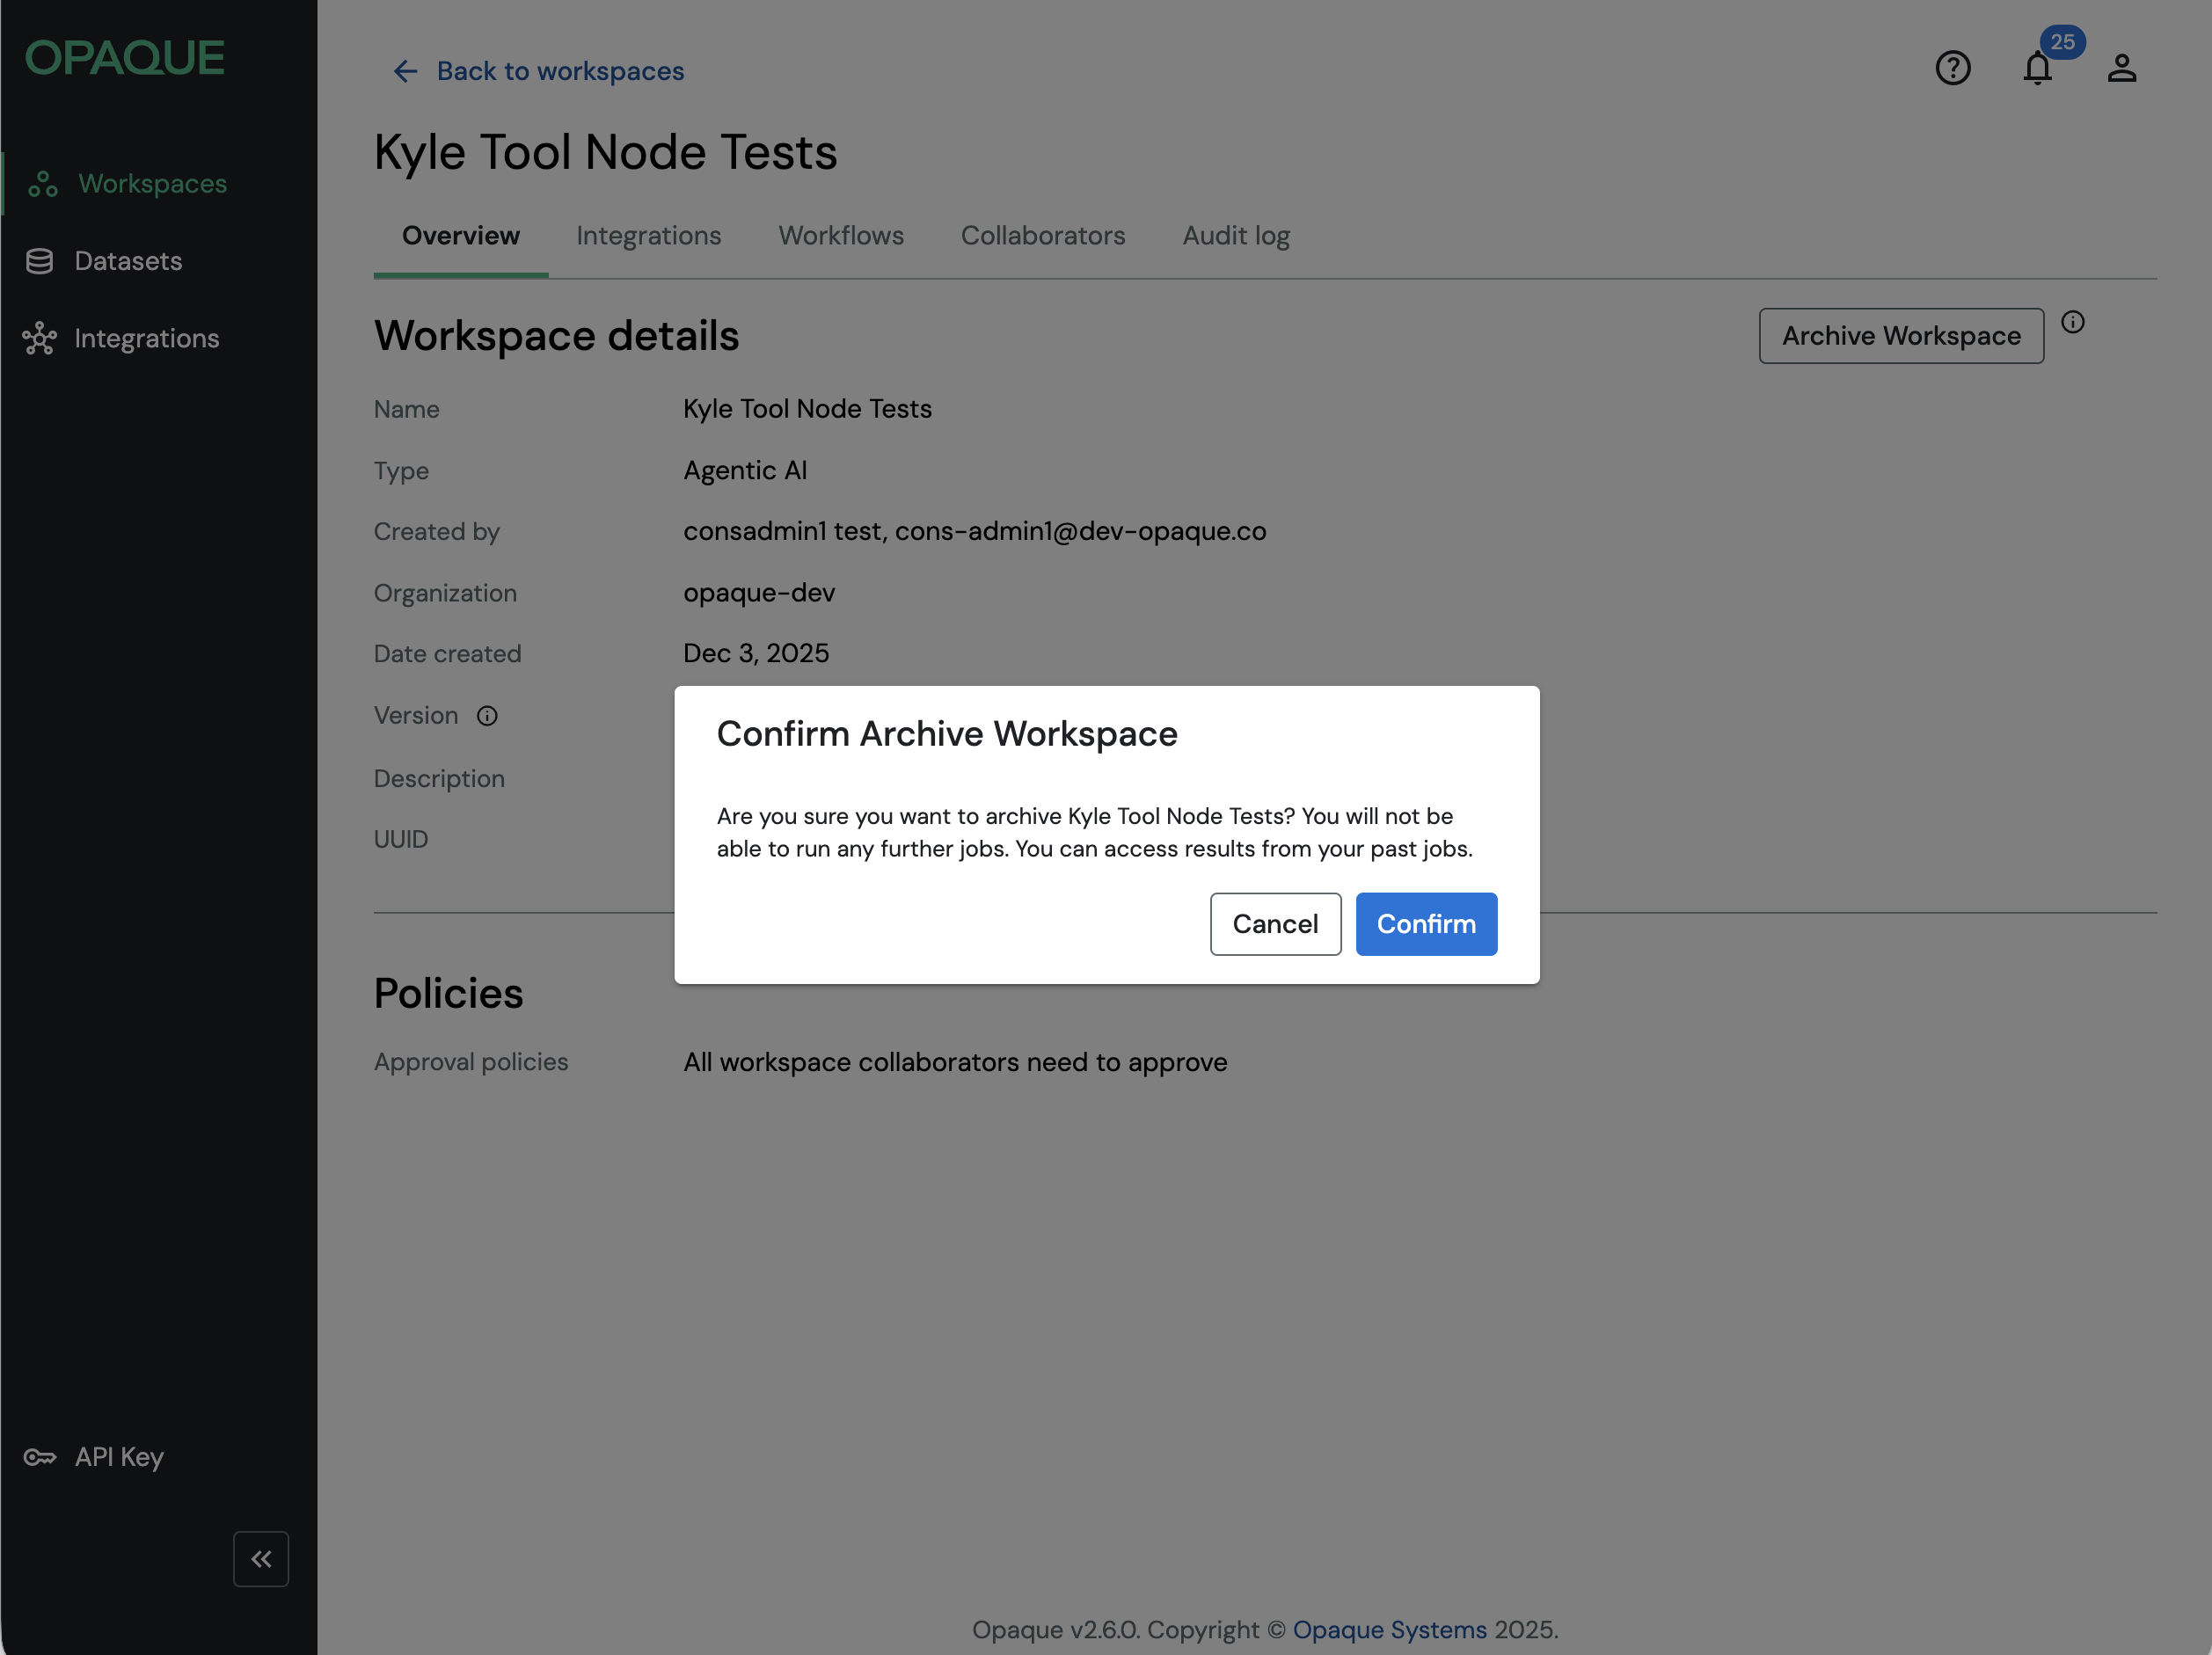Click the OPAQUE logo

[x=125, y=58]
